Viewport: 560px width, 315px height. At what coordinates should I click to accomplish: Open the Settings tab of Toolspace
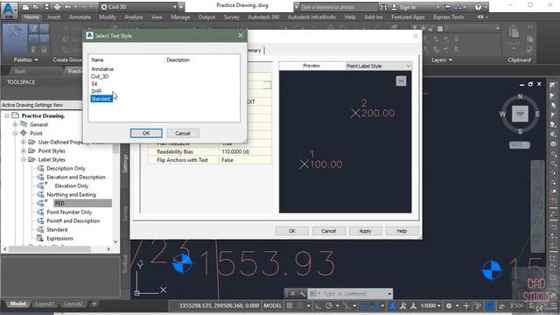click(x=125, y=164)
